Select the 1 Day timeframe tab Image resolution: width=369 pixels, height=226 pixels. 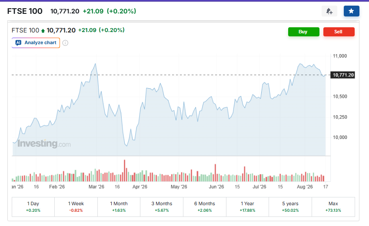(x=33, y=207)
